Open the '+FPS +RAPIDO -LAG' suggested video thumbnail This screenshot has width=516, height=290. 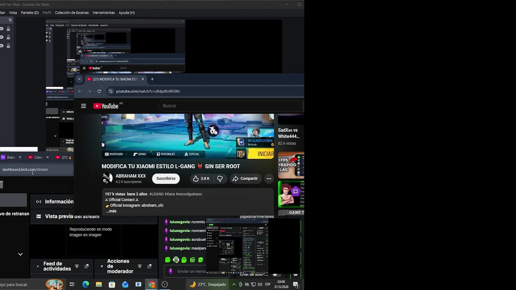pos(291,165)
